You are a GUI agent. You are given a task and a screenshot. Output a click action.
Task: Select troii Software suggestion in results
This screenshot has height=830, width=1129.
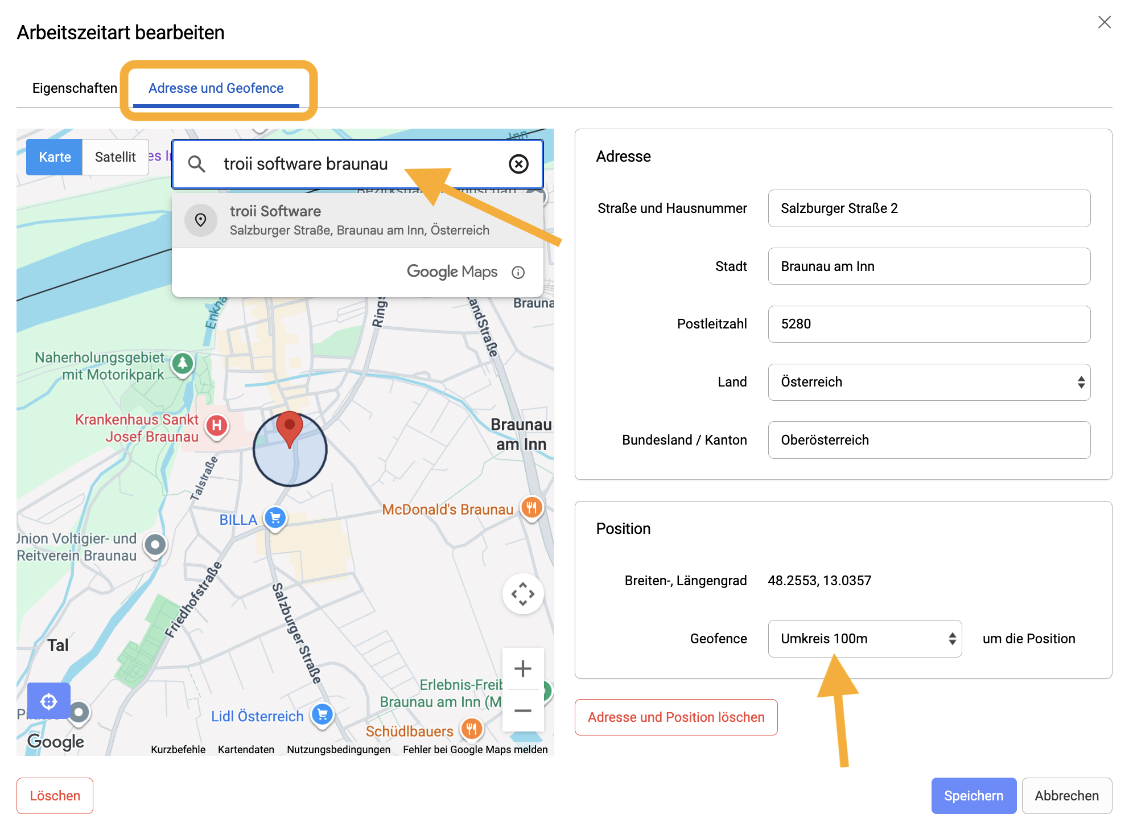click(357, 220)
